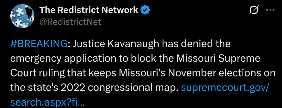This screenshot has width=282, height=108.
Task: Visit the @RedistrictNet handle
Action: tap(70, 22)
